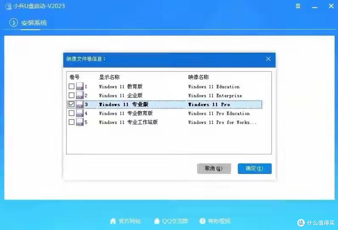Image resolution: width=338 pixels, height=230 pixels.
Task: Select display name Windows 11 专业版
Action: [124, 105]
